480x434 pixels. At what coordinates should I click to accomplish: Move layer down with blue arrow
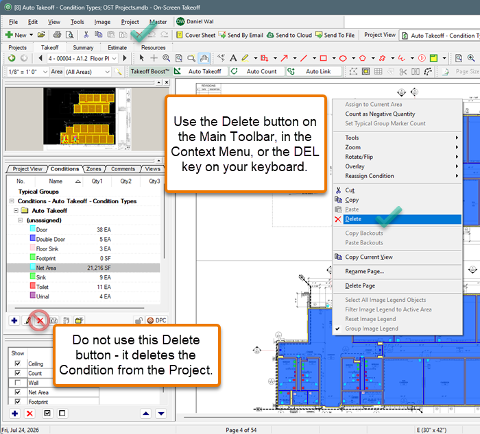(161, 413)
